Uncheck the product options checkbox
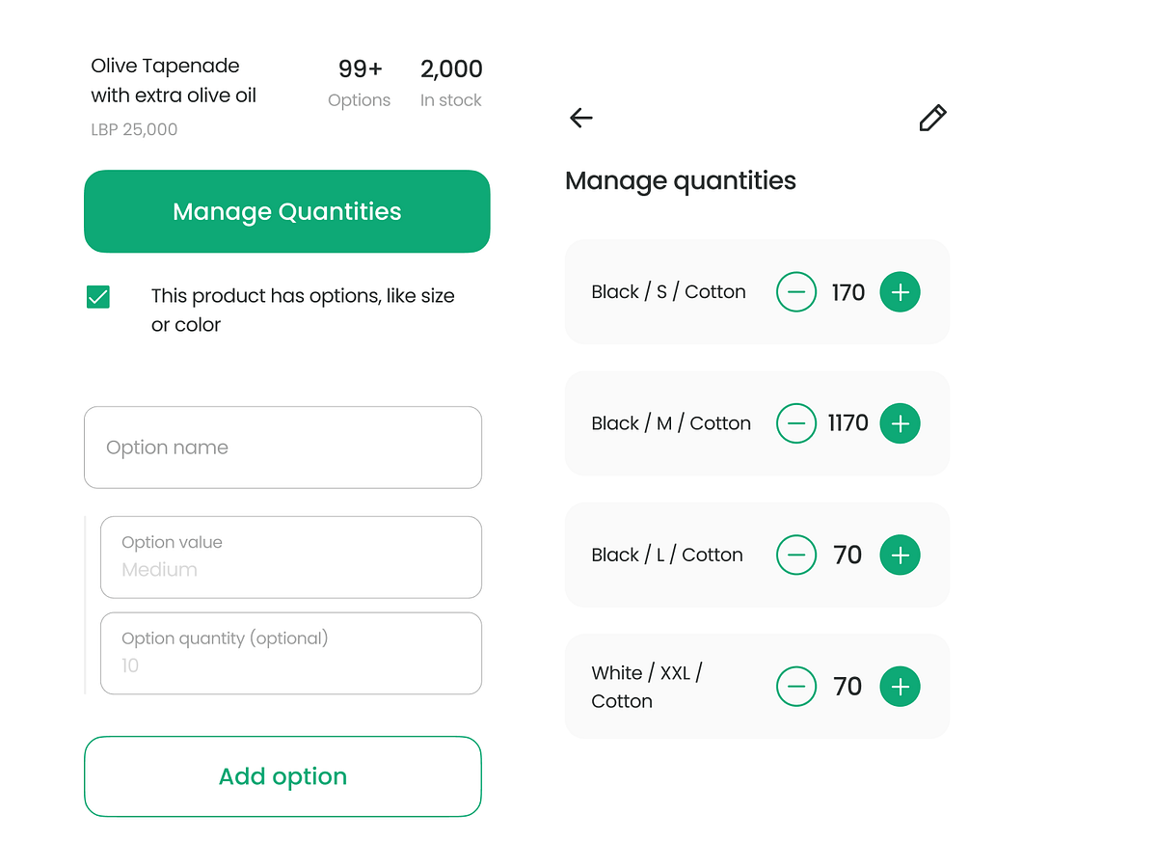 click(x=97, y=296)
